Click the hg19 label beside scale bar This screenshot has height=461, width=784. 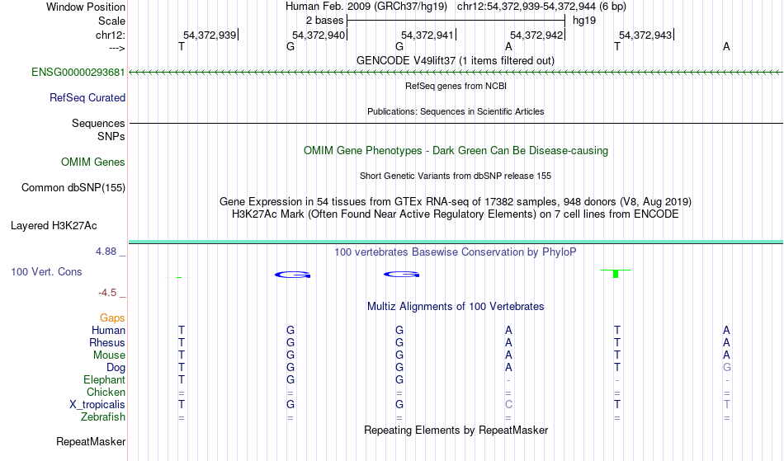[x=584, y=21]
